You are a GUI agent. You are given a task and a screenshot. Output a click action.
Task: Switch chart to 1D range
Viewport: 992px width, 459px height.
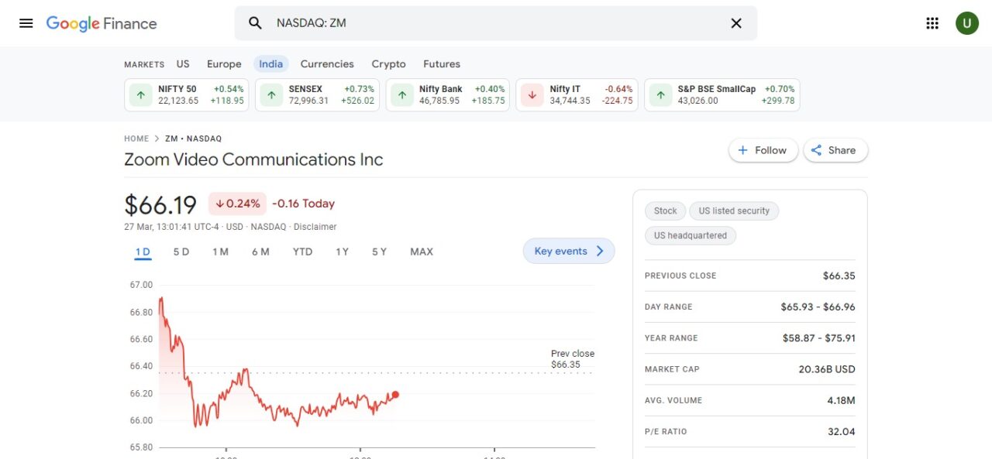[143, 252]
